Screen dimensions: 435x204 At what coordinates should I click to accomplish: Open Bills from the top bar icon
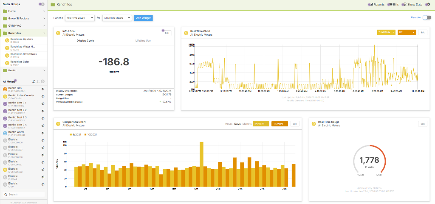click(x=390, y=4)
